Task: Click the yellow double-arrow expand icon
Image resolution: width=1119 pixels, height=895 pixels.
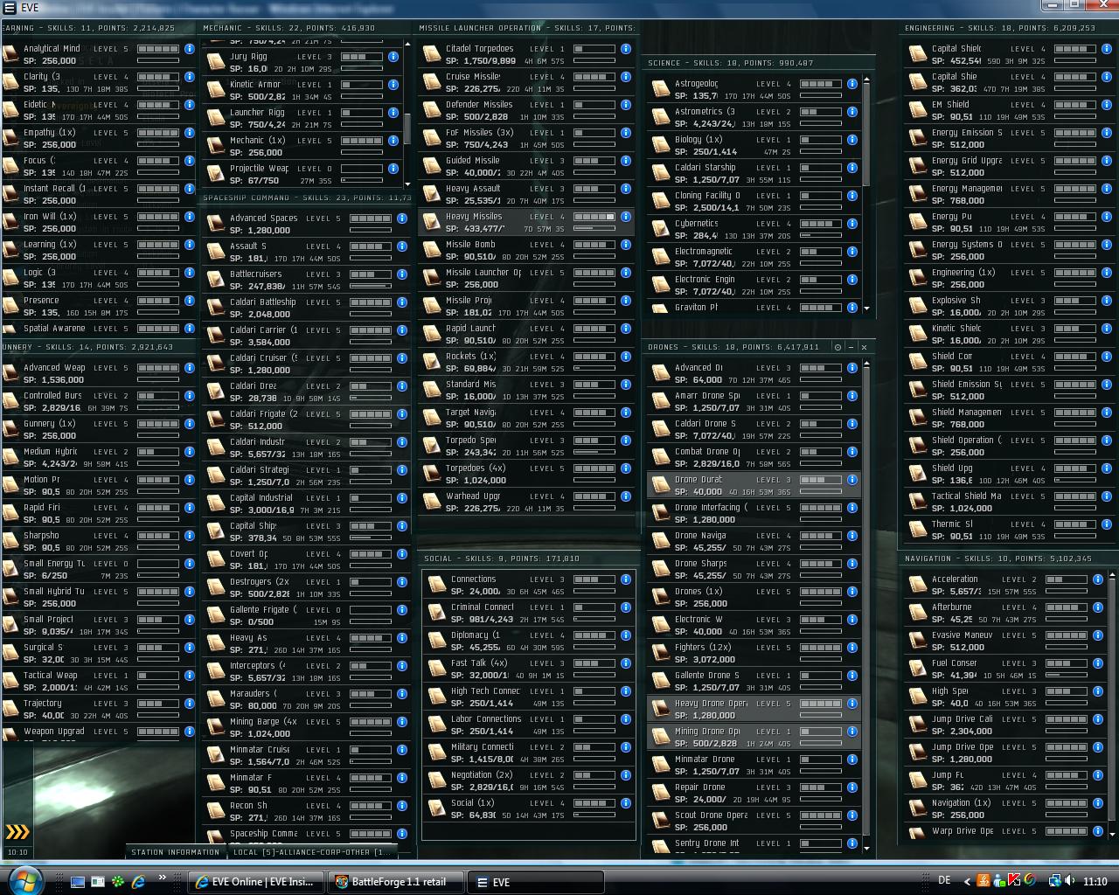Action: click(x=17, y=831)
